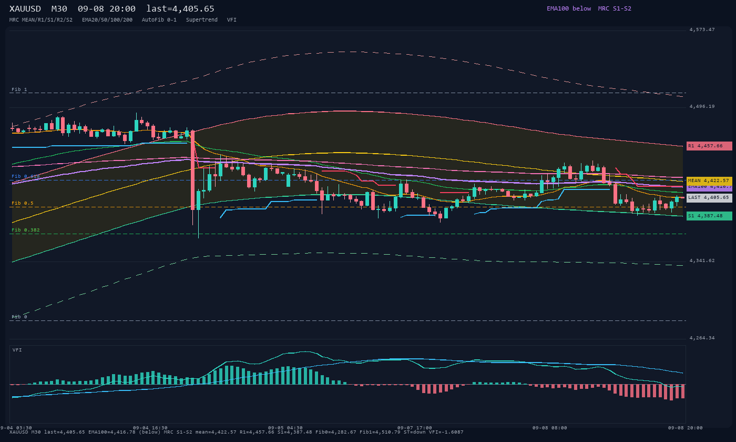The height and width of the screenshot is (442, 736).
Task: Click the 09-05 04:30 time axis label
Action: click(x=285, y=428)
